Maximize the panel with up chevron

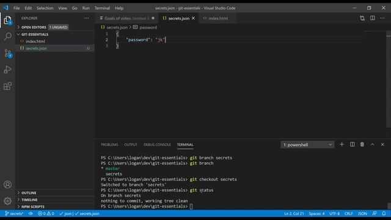[372, 144]
